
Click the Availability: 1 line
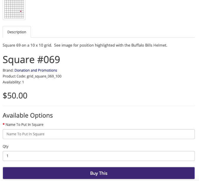[x=13, y=82]
